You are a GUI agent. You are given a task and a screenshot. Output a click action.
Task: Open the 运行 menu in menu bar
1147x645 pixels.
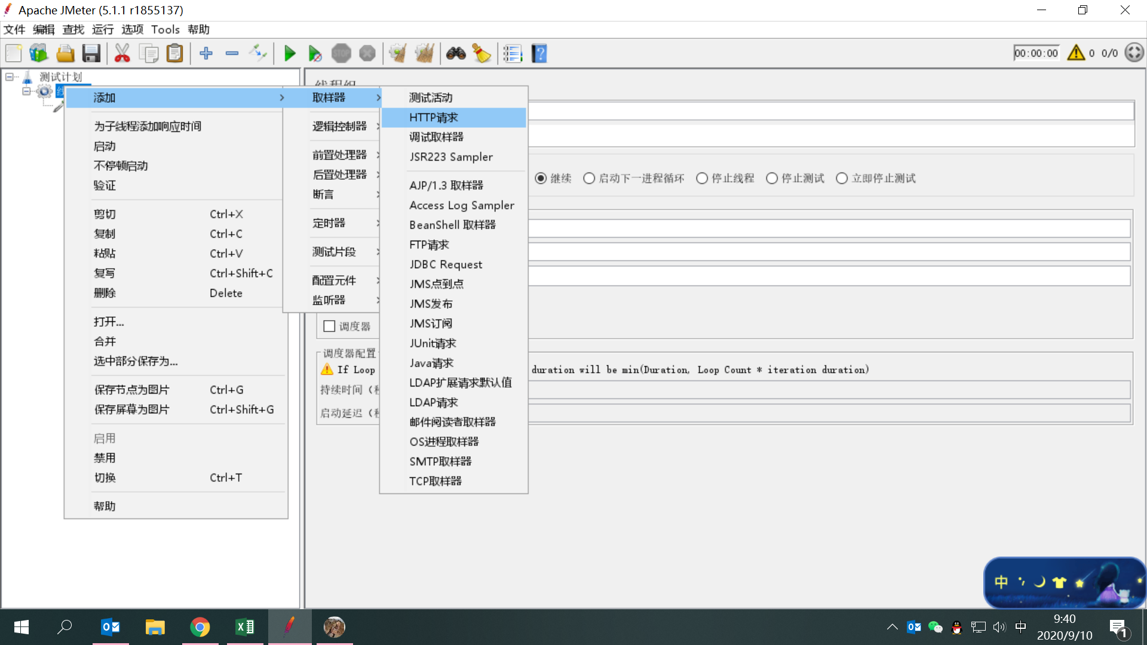point(102,29)
